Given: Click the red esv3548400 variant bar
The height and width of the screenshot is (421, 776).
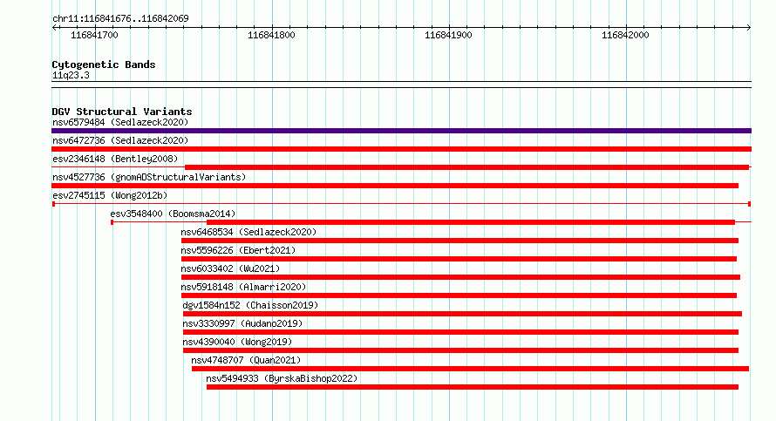Looking at the screenshot, I should 471,222.
